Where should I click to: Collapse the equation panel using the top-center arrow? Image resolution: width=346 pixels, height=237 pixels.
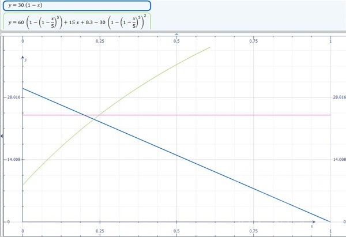pos(176,34)
